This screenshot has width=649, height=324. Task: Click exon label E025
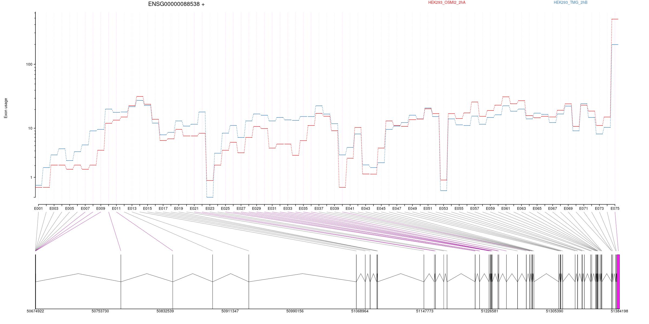[x=225, y=208]
